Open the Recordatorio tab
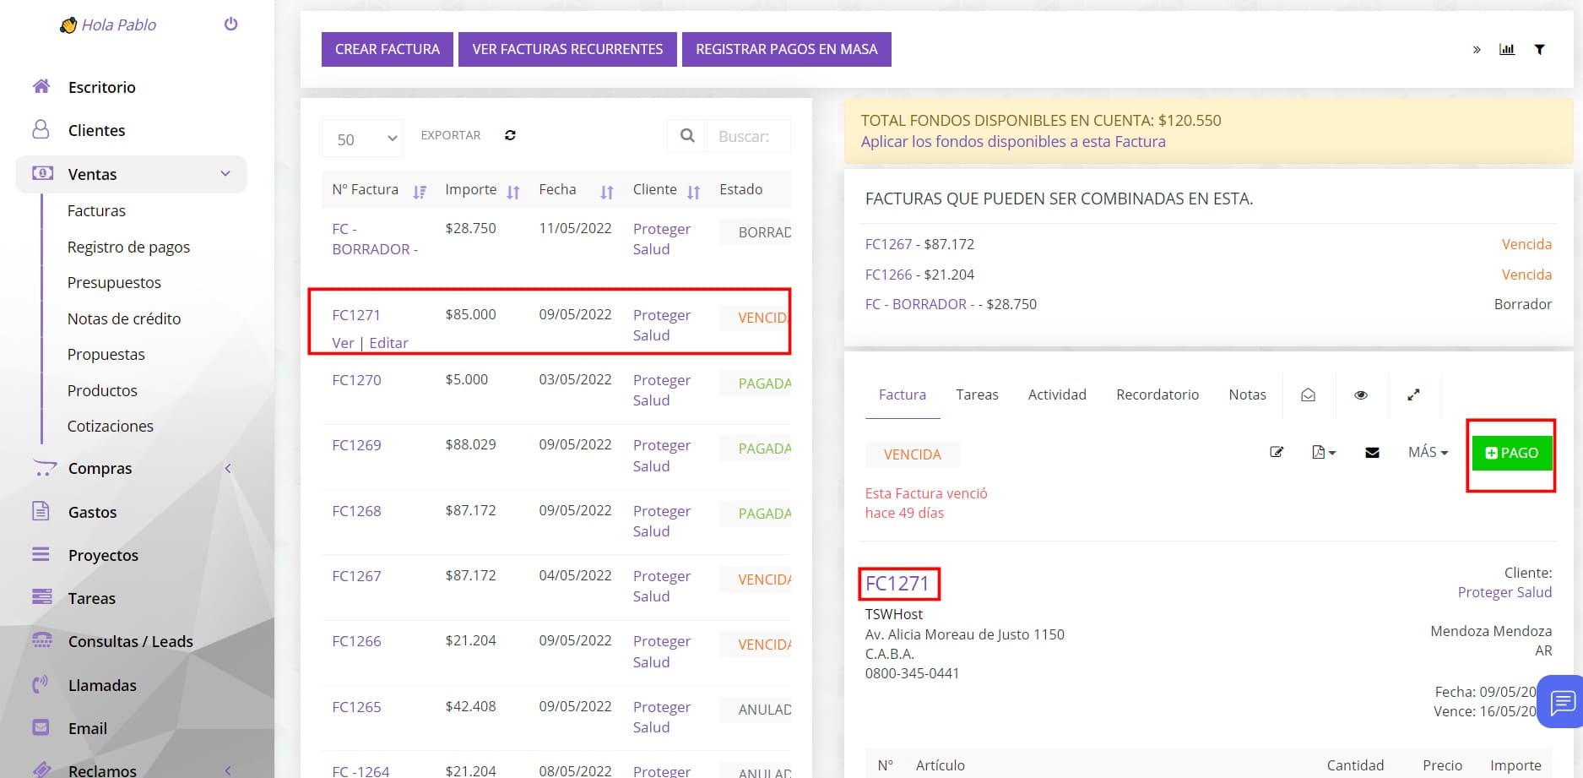 [1157, 394]
